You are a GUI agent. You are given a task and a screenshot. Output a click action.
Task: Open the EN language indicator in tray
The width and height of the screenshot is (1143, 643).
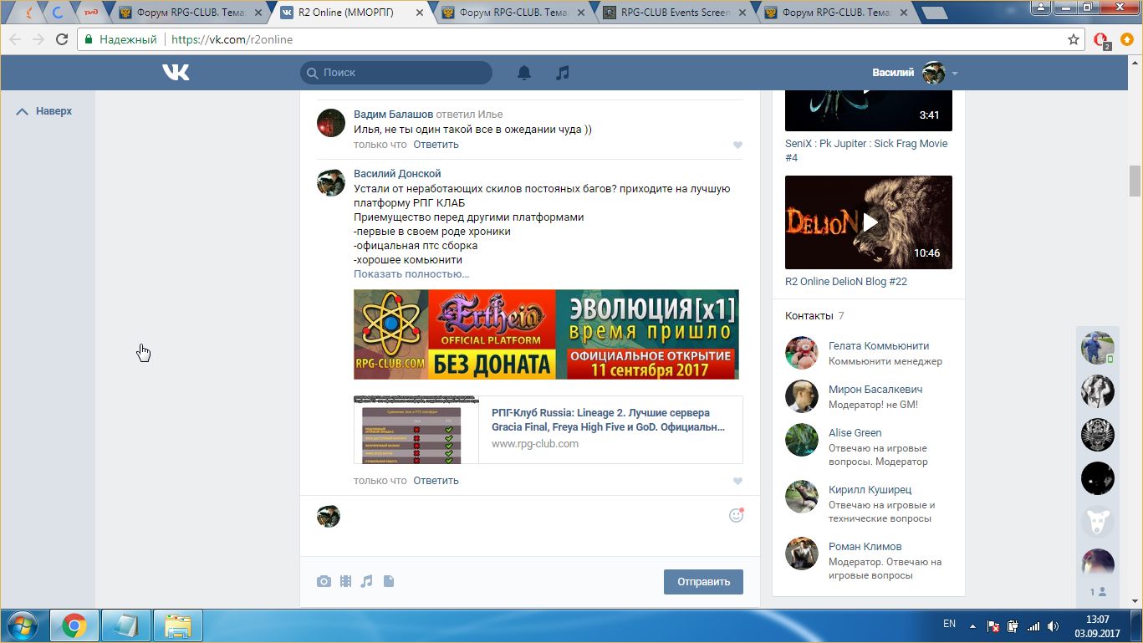(949, 624)
